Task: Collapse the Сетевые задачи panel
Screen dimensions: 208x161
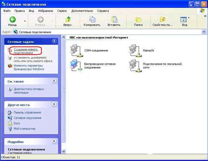Action: (54, 41)
